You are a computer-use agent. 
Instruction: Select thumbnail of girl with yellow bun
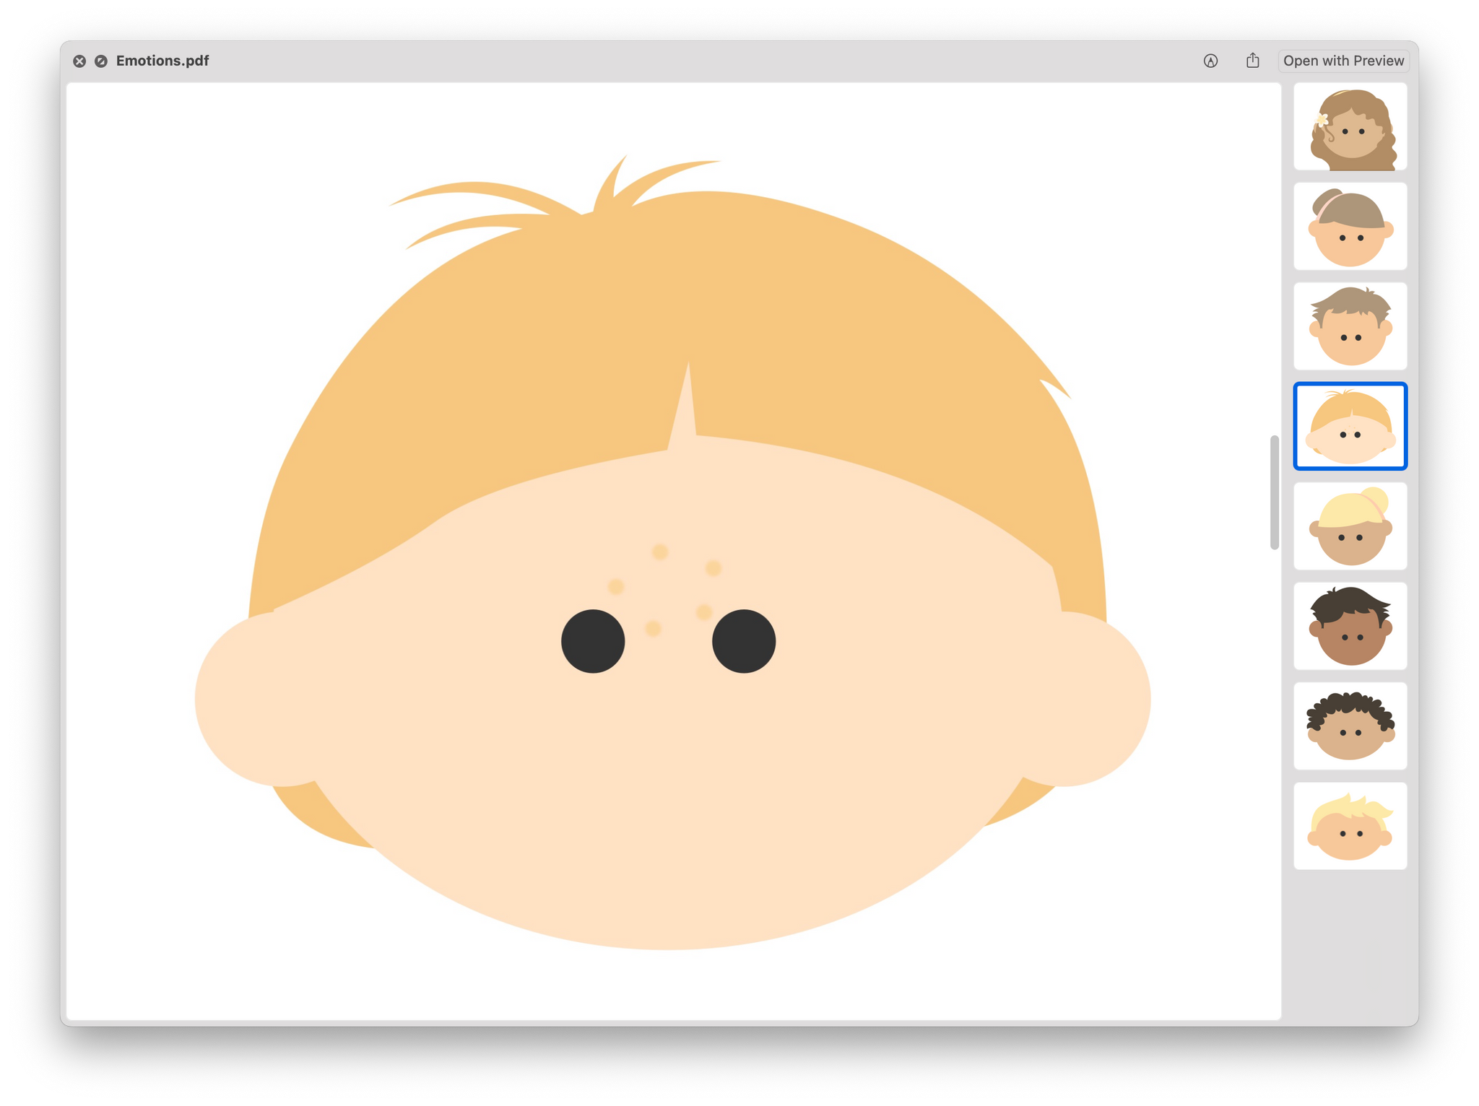(1350, 526)
